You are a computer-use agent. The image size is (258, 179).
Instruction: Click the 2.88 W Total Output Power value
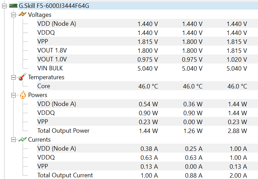[237, 131]
